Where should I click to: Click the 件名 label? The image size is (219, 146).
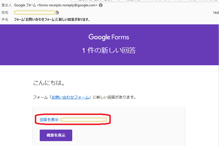(5, 19)
